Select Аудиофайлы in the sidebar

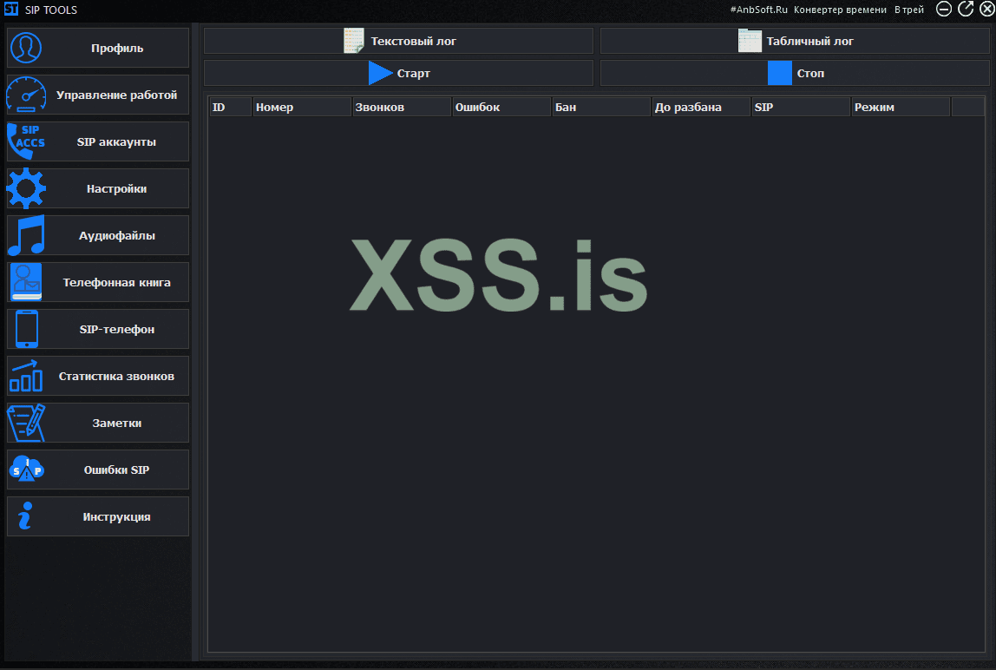click(98, 235)
